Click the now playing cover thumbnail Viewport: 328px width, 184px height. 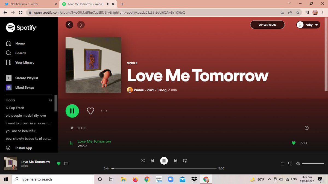[10, 164]
